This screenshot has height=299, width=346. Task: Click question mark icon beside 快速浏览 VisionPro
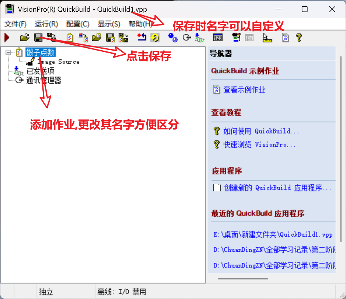click(217, 144)
